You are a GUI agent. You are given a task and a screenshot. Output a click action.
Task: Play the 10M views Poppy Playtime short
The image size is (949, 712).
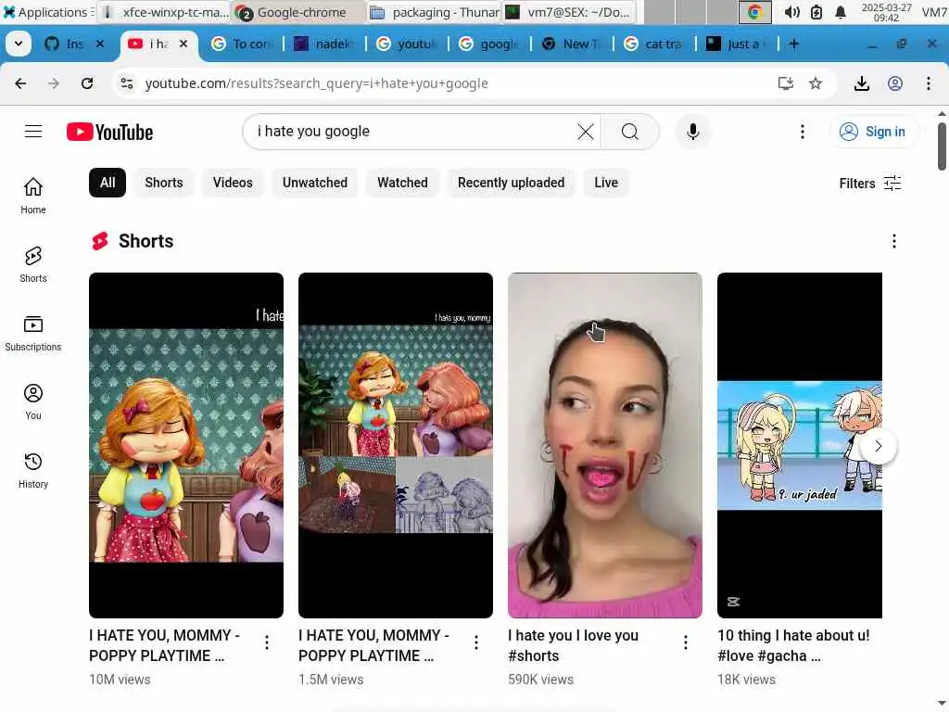[185, 445]
